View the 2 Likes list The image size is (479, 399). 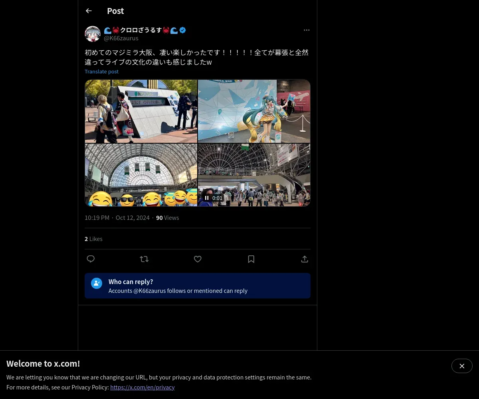tap(93, 239)
